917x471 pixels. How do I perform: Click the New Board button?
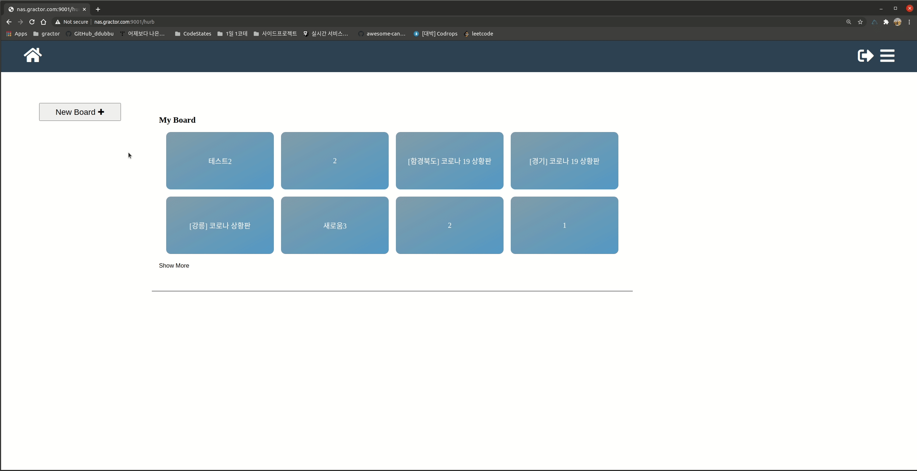[80, 112]
